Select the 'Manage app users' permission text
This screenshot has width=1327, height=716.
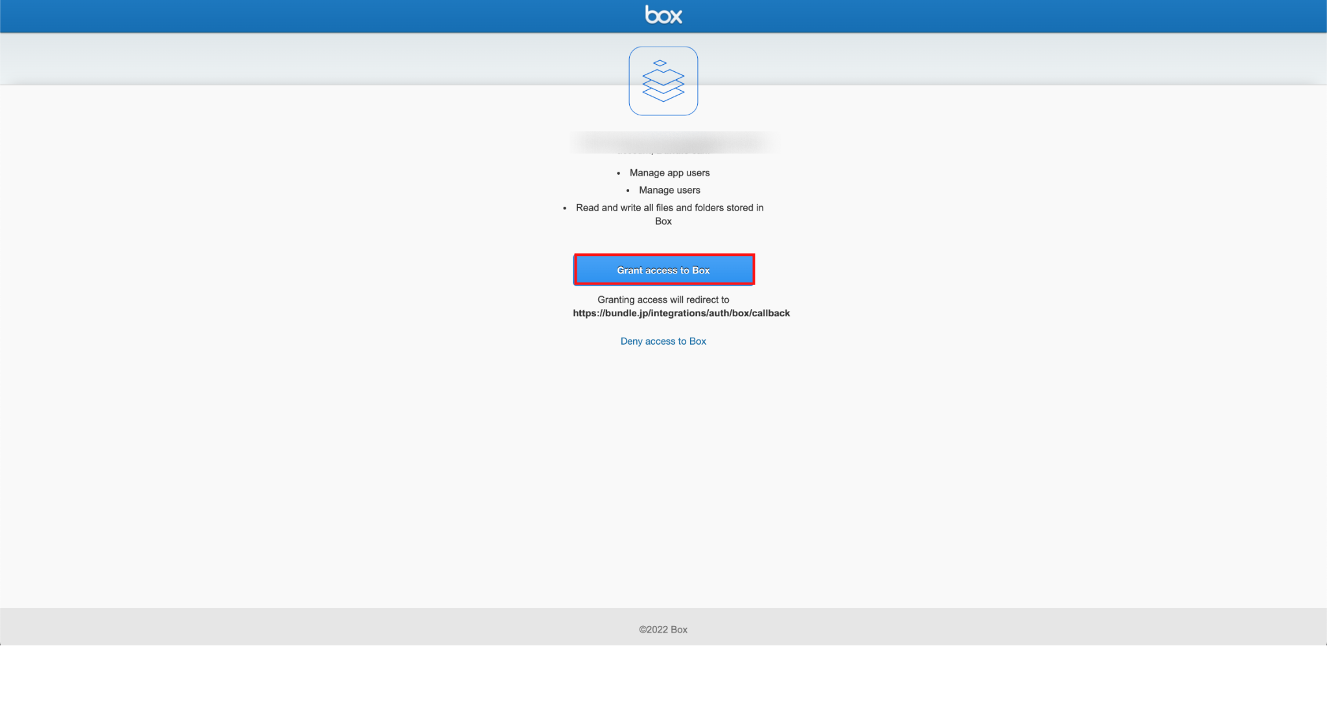pyautogui.click(x=669, y=173)
